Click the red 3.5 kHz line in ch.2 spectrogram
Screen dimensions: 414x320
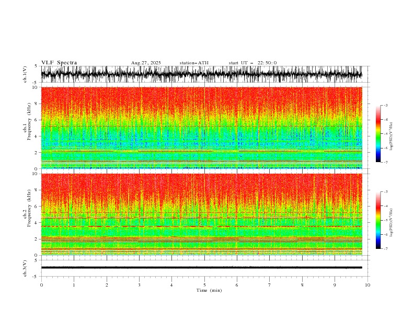[x=201, y=226]
